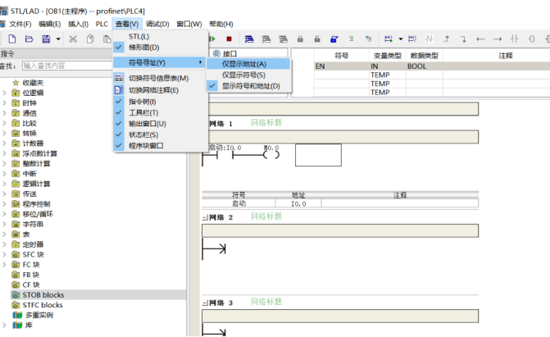Click the toggle network comment icon
This screenshot has height=337, width=550.
[119, 90]
